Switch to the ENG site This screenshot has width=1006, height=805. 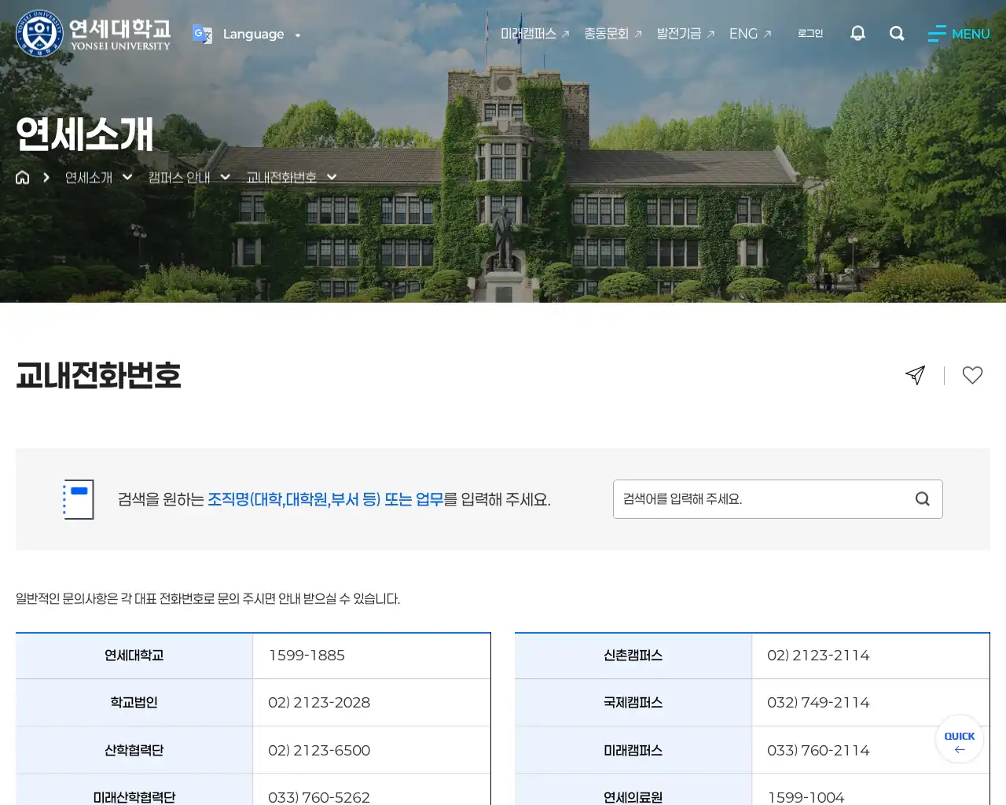[751, 34]
